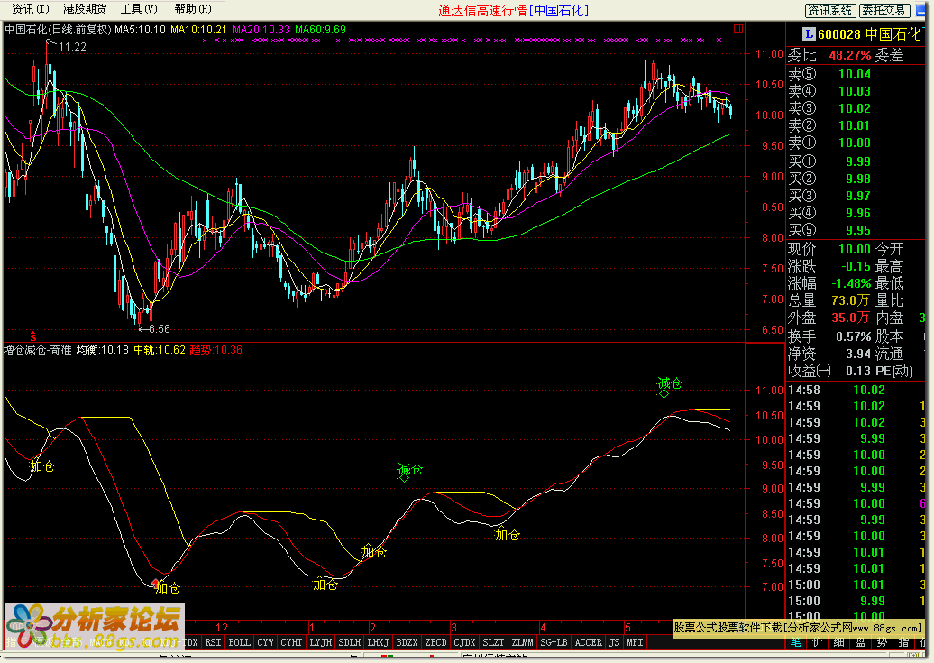Click the 资讯系统 button
This screenshot has width=934, height=663.
[x=830, y=10]
